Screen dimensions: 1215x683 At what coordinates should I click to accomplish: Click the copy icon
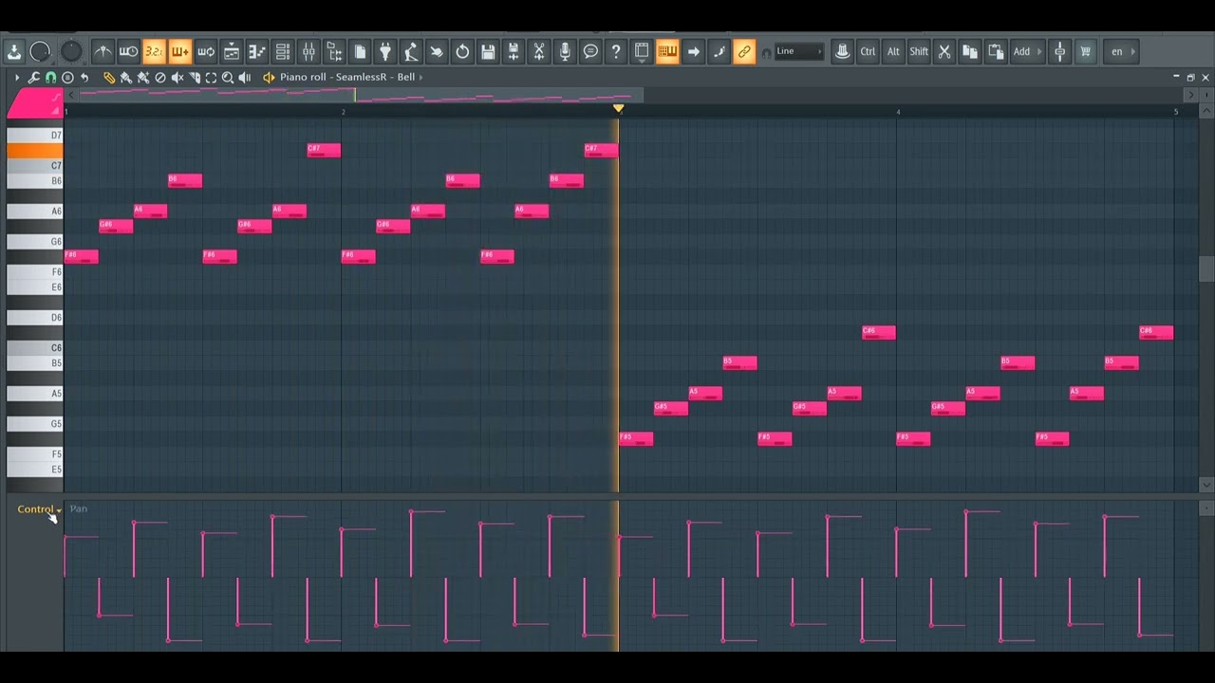point(970,51)
